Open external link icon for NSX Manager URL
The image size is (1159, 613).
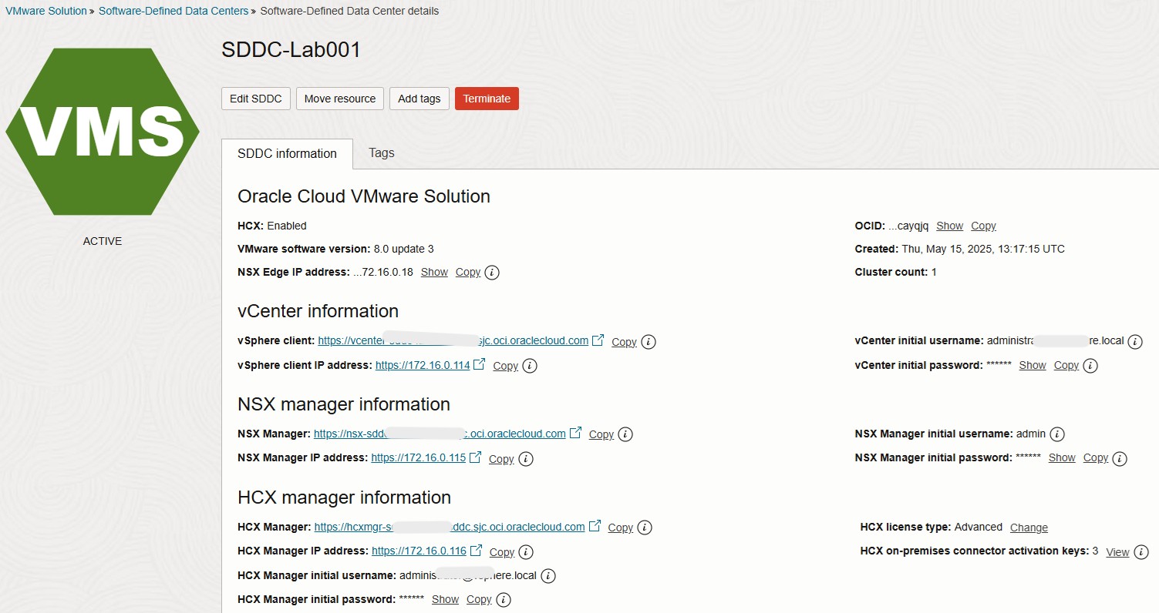click(x=575, y=433)
